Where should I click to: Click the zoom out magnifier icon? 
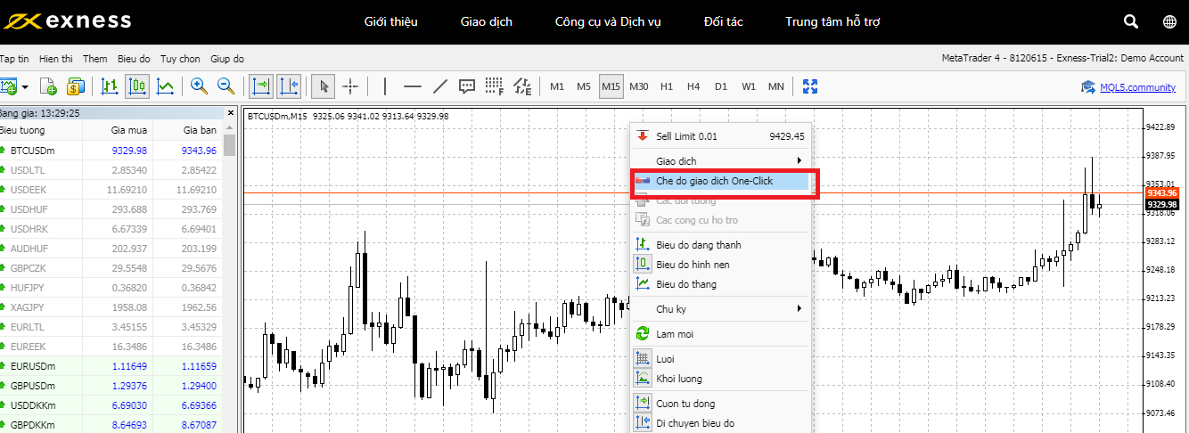(x=226, y=86)
